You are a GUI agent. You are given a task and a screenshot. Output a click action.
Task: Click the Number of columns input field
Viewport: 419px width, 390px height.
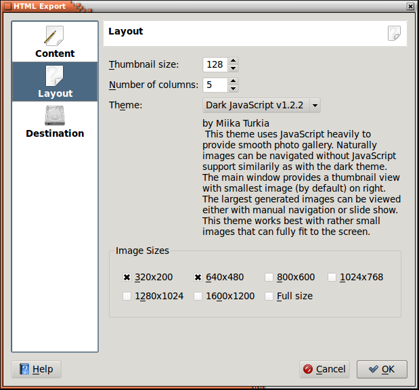point(215,85)
